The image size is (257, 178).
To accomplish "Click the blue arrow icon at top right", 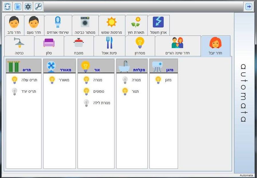I will coord(249,6).
